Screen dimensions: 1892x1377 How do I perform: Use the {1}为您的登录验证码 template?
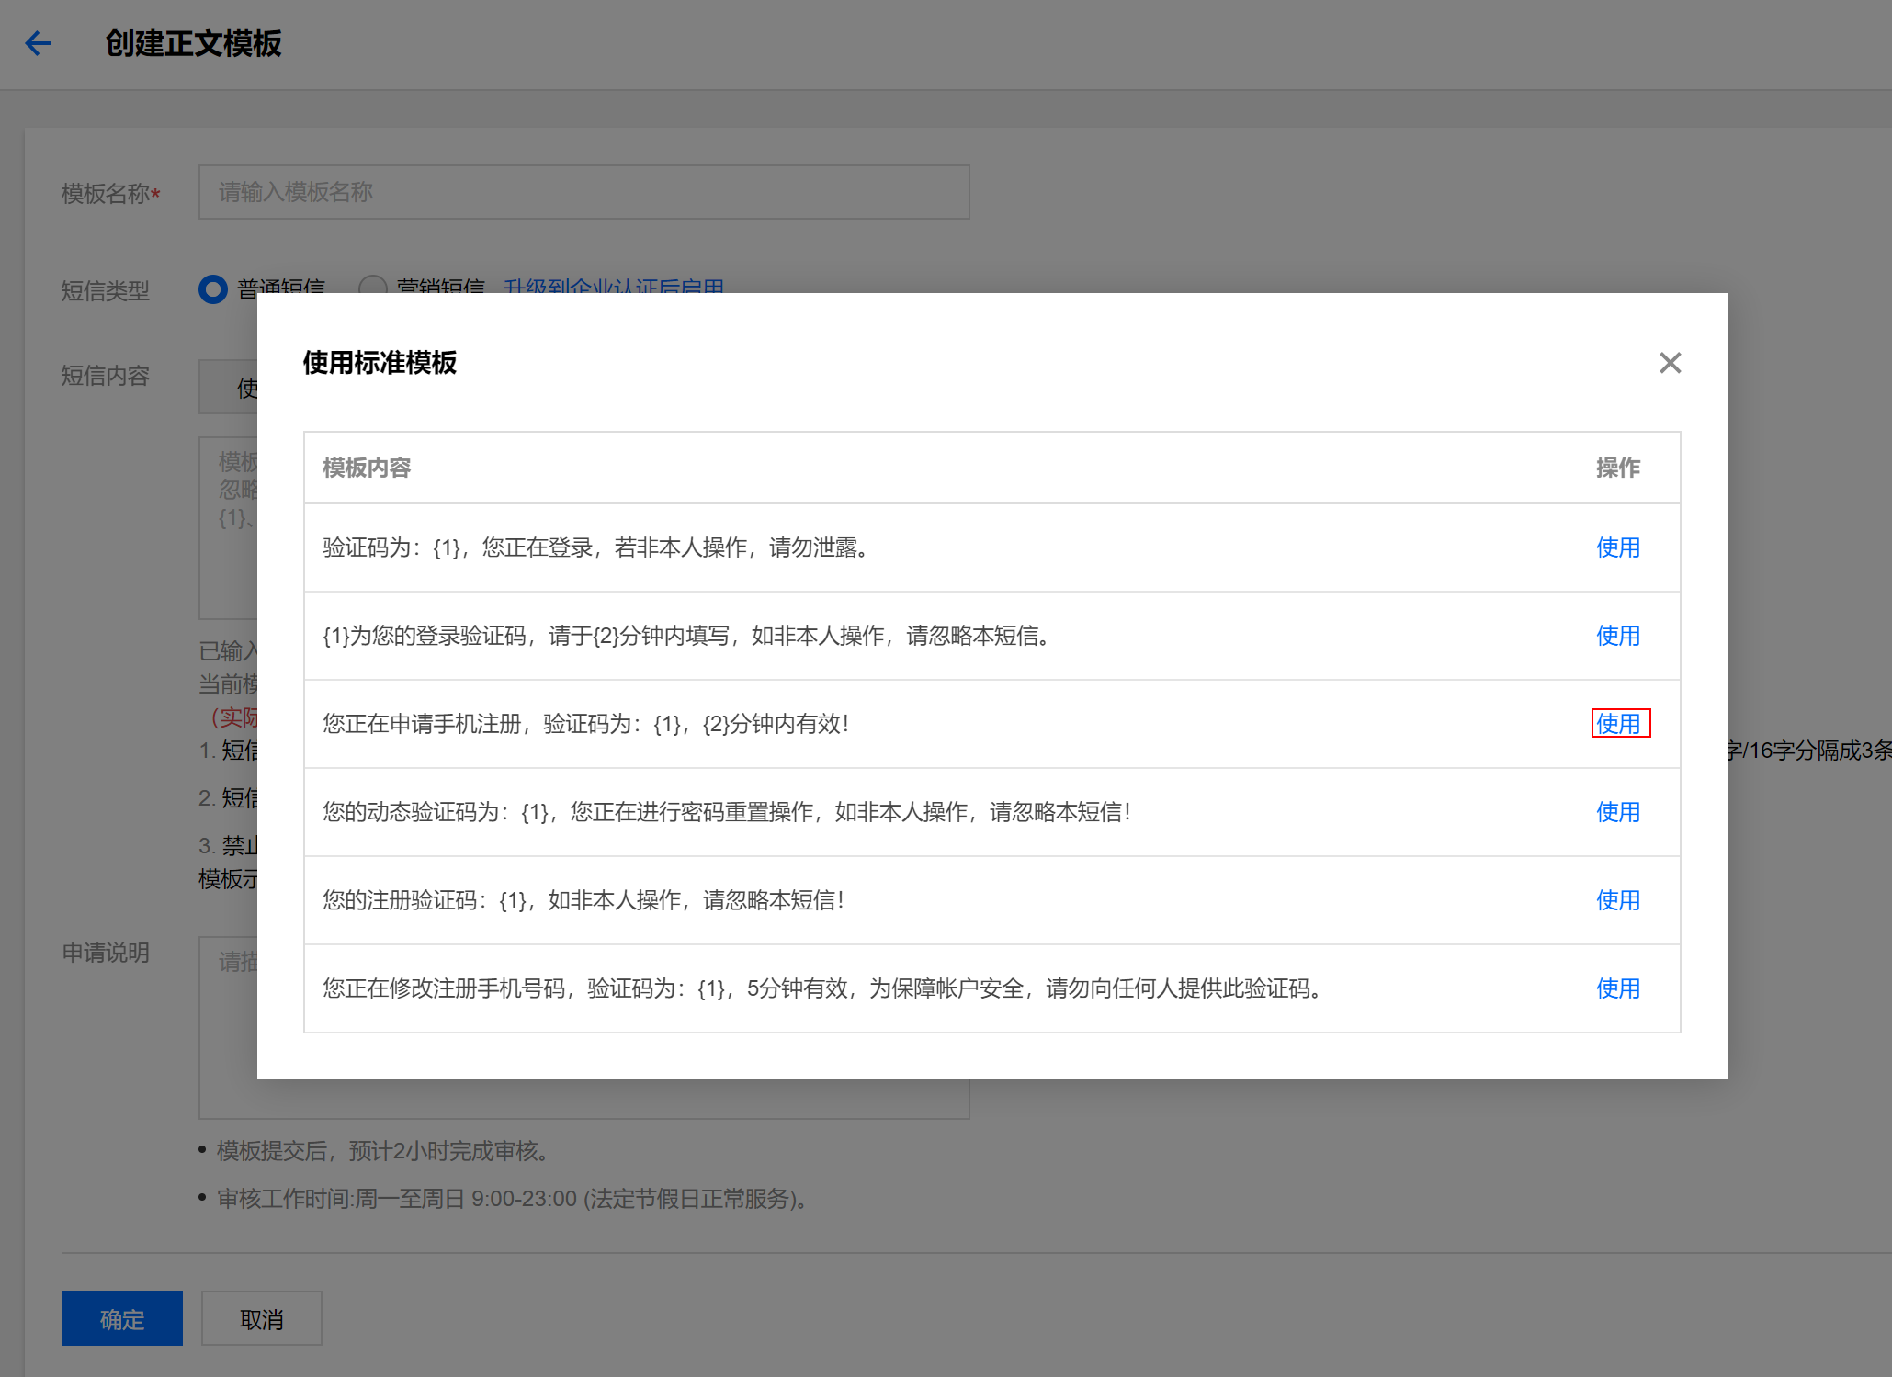click(1617, 636)
